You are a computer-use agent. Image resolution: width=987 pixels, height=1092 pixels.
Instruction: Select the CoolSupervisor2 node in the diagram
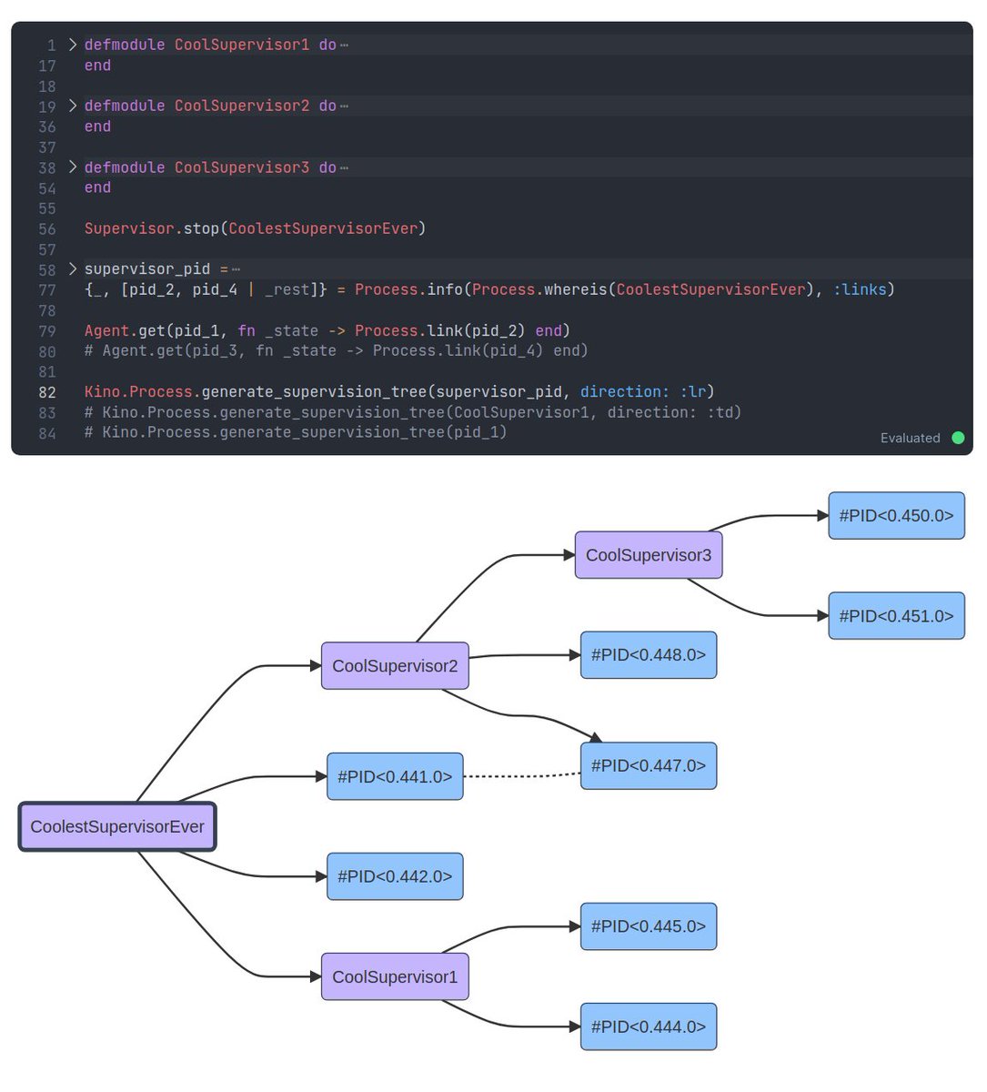pos(394,665)
